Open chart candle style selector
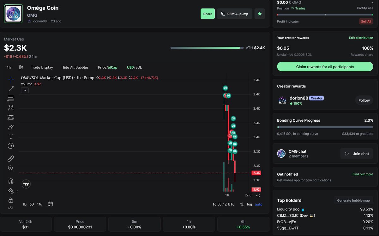 [x=21, y=67]
